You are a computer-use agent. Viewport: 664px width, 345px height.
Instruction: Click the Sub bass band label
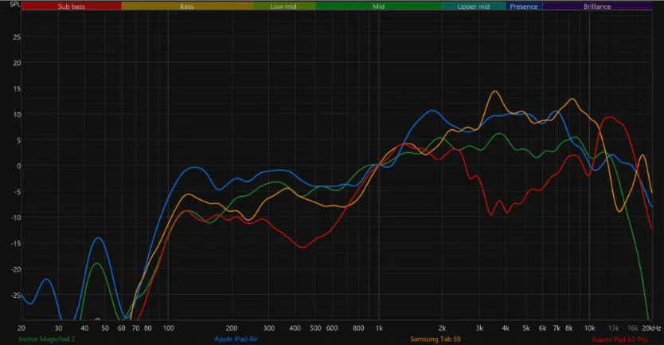coord(71,6)
